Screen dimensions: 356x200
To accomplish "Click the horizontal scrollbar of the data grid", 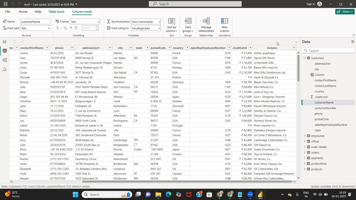I will [187, 182].
